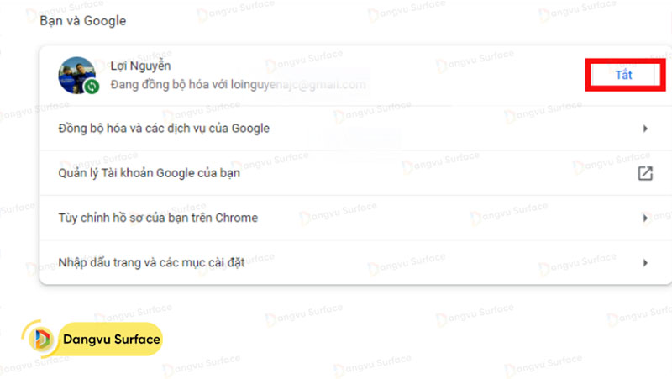Click the Dangvu Surface round logo icon
The width and height of the screenshot is (672, 379).
pos(39,340)
